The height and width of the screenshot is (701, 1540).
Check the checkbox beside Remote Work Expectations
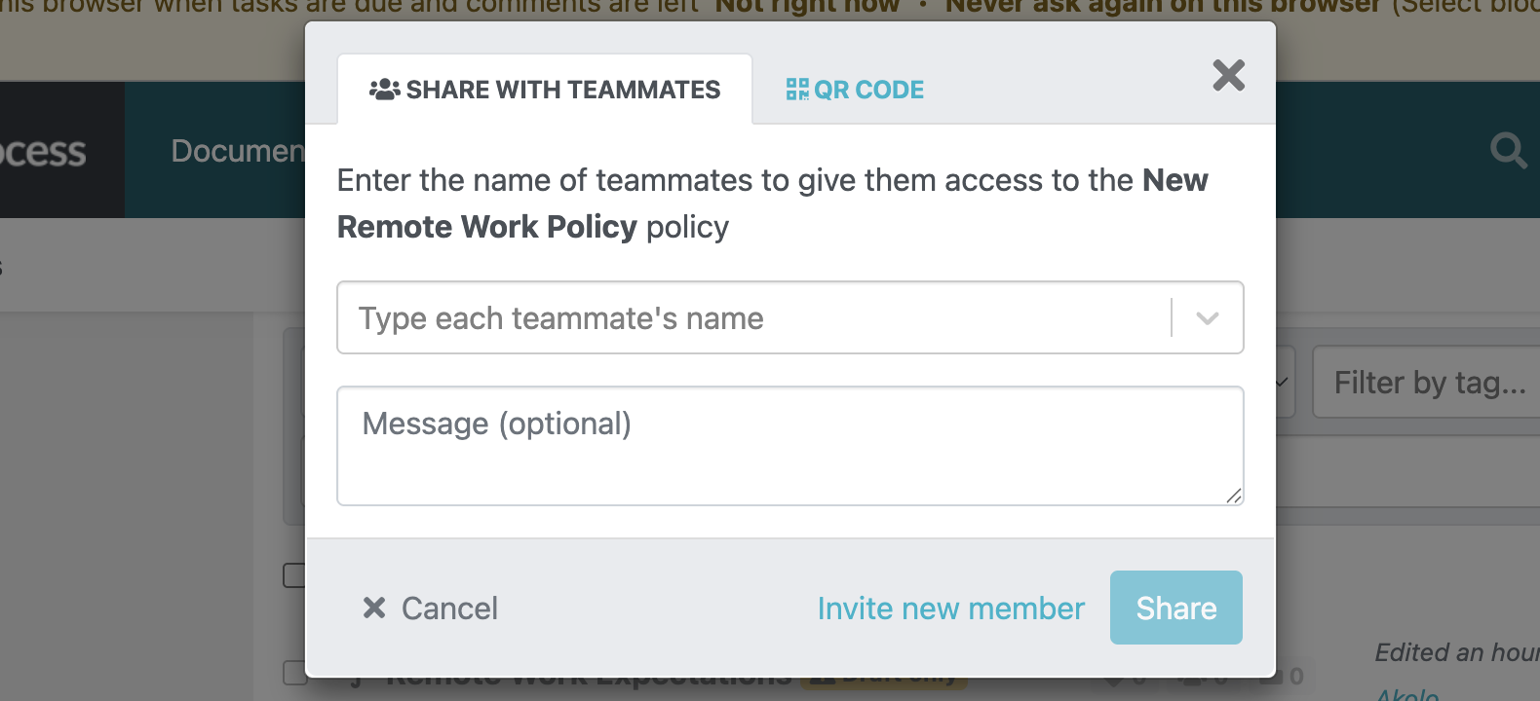click(x=292, y=671)
